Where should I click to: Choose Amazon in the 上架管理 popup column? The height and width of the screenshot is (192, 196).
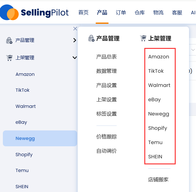159,57
